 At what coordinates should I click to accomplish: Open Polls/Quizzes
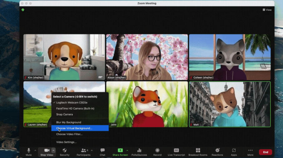pos(139,151)
